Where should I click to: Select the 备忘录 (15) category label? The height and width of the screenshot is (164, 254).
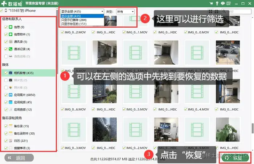[x=21, y=126]
